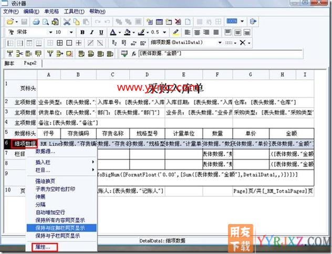Click the font color A swatch
The height and width of the screenshot is (254, 332).
113,33
